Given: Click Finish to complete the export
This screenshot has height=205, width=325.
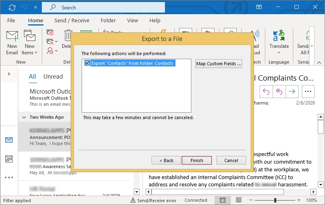Looking at the screenshot, I should click(x=197, y=160).
